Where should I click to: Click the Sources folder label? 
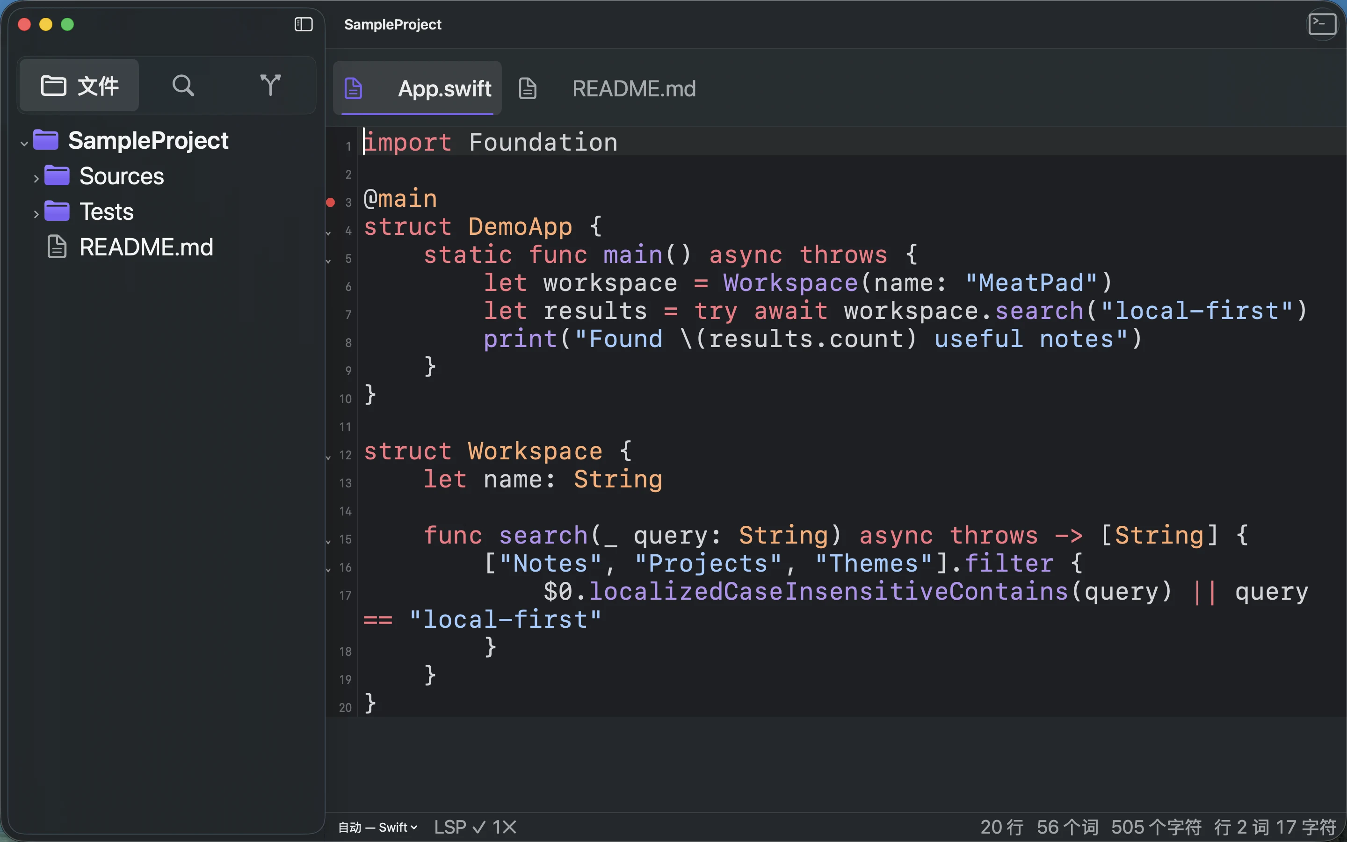tap(121, 176)
